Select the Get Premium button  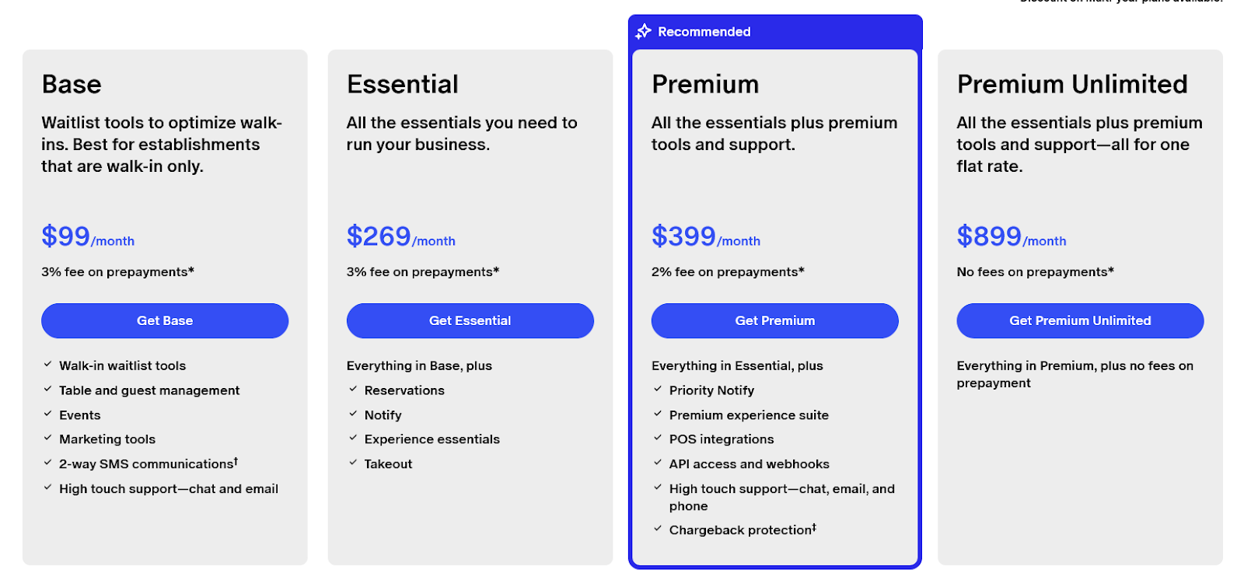pyautogui.click(x=775, y=320)
